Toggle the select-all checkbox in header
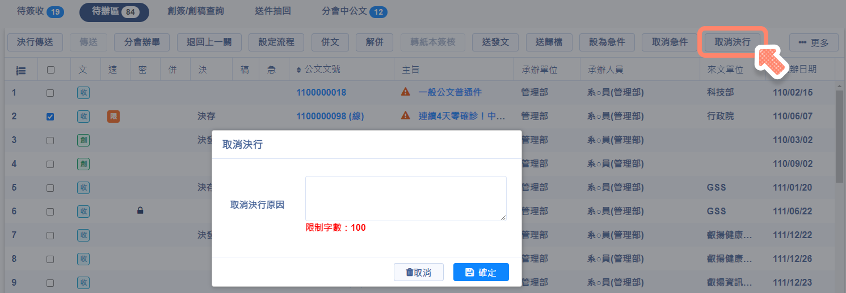This screenshot has height=293, width=846. click(50, 70)
